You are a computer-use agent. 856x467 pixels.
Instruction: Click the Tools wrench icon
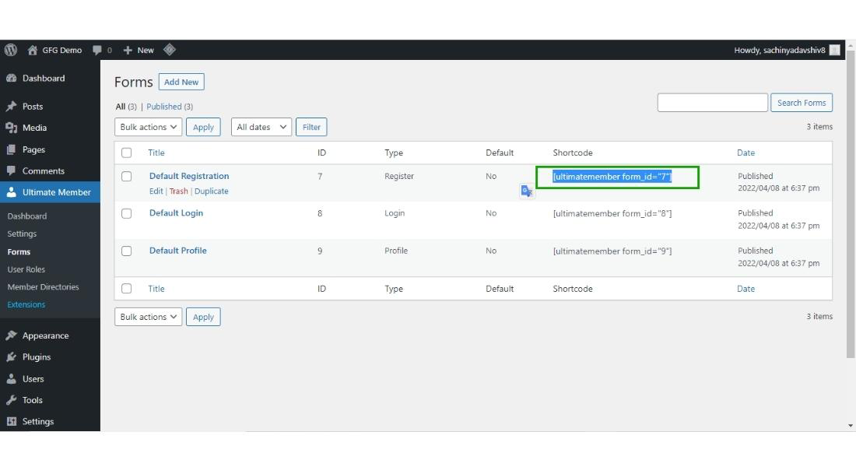point(11,400)
